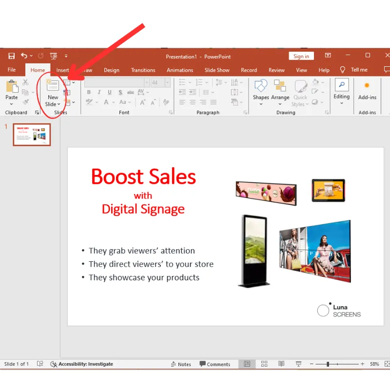Open the Clipboard dialog launcher
The width and height of the screenshot is (390, 390).
pos(37,113)
